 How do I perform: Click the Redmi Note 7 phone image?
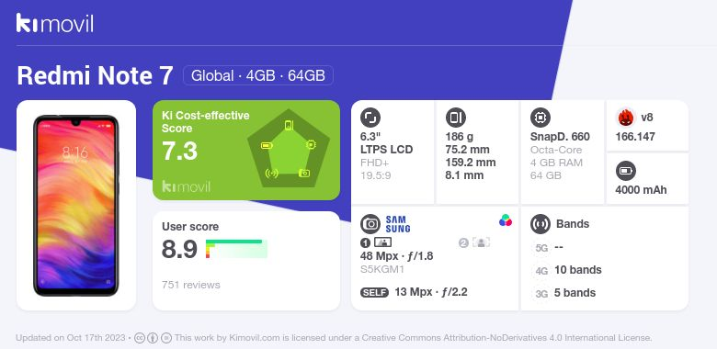click(x=76, y=205)
